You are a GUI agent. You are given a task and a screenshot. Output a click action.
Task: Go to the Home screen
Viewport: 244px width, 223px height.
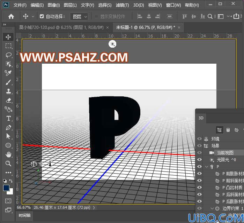pyautogui.click(x=11, y=16)
